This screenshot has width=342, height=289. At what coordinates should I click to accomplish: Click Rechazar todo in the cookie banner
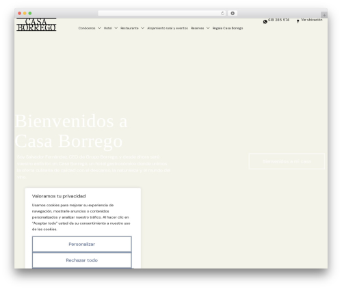tap(82, 260)
